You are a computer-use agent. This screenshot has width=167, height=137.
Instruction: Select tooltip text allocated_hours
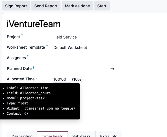pyautogui.click(x=35, y=93)
